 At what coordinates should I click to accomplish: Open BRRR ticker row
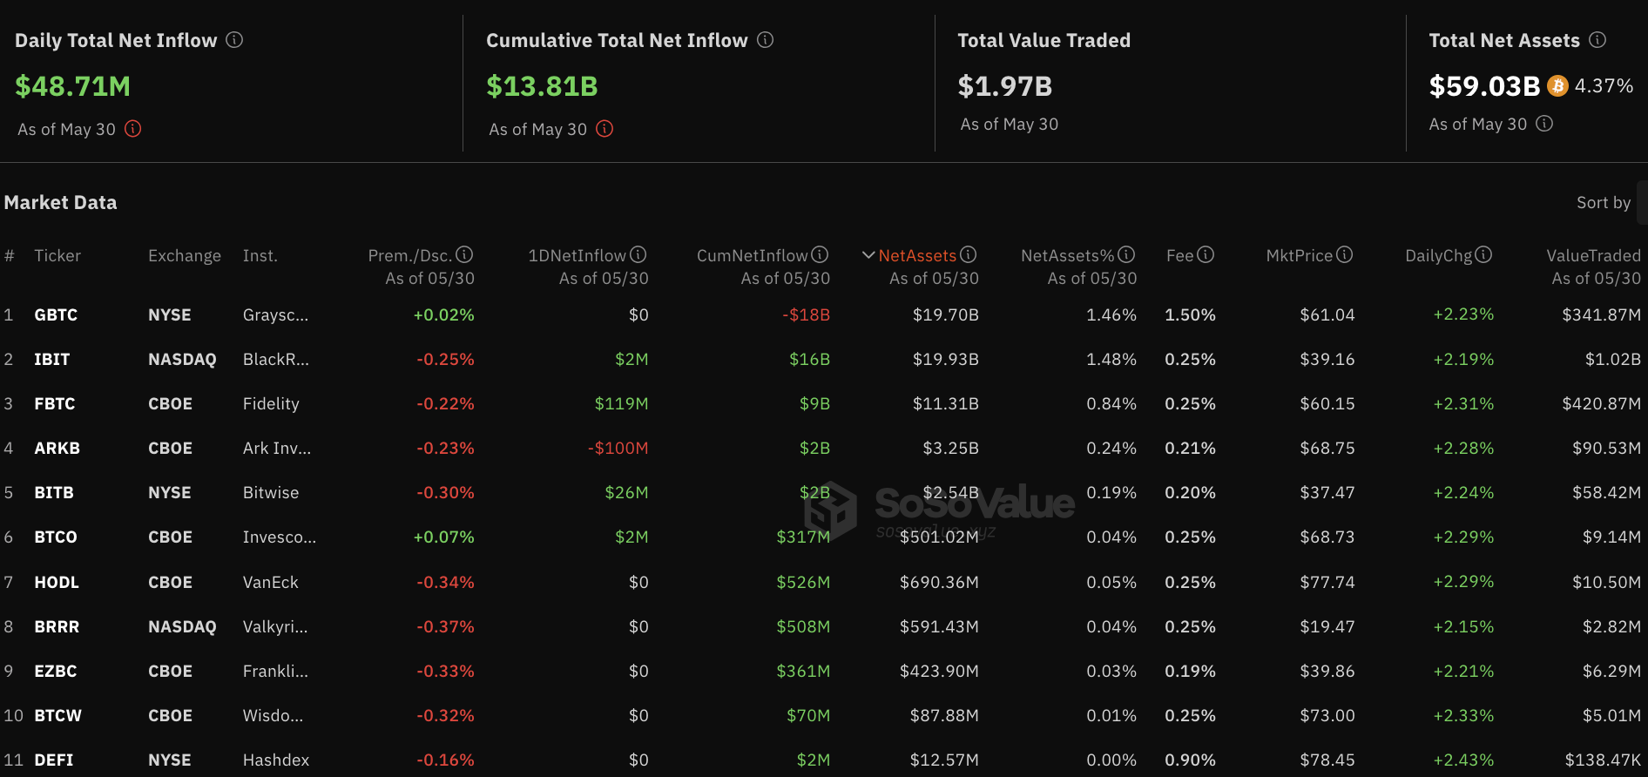coord(57,626)
